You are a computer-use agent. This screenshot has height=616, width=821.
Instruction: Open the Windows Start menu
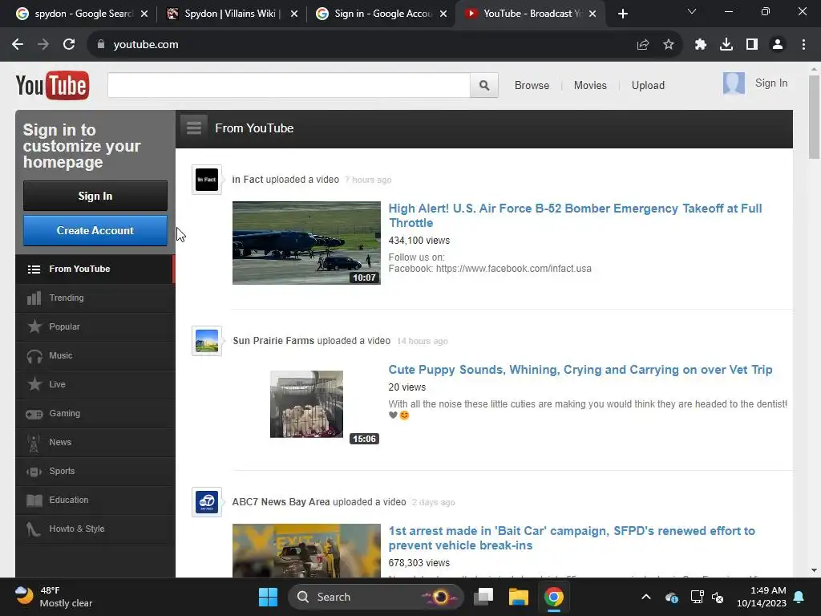click(x=268, y=597)
